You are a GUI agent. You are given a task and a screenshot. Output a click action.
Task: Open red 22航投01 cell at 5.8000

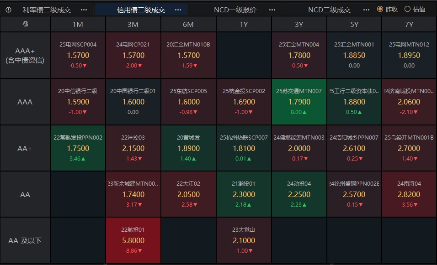133,240
